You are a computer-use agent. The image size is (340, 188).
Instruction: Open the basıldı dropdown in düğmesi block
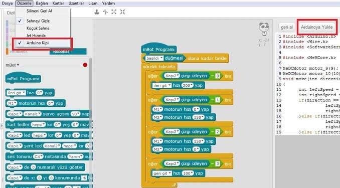click(x=154, y=58)
